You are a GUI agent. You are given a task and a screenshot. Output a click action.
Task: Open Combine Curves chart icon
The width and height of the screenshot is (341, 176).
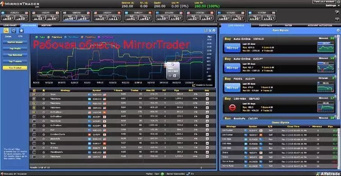194,85
